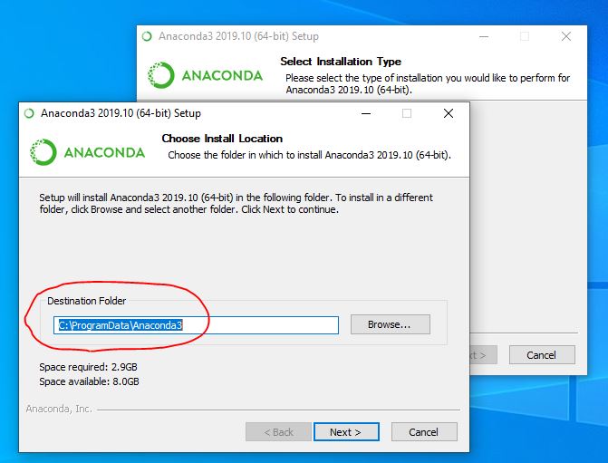Click the 'Choose Install Location' heading

[x=222, y=139]
